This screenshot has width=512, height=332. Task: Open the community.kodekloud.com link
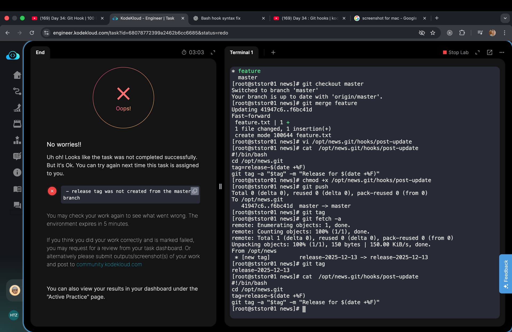click(x=109, y=264)
